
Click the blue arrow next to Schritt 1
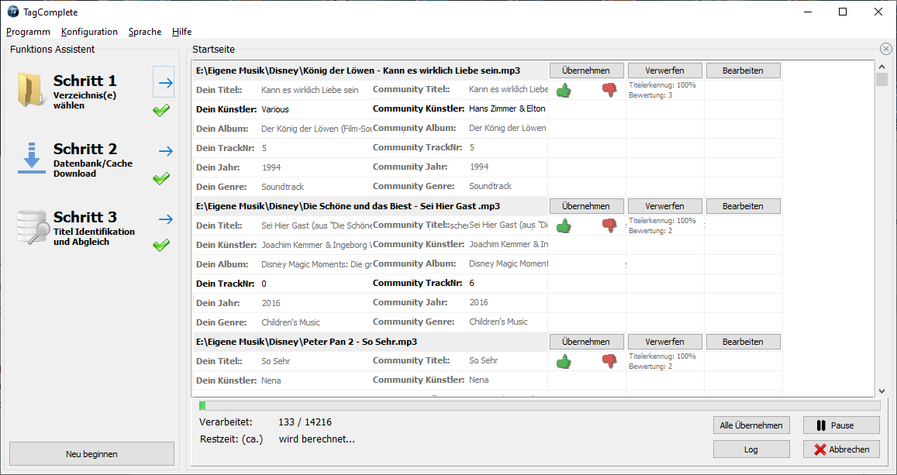164,82
